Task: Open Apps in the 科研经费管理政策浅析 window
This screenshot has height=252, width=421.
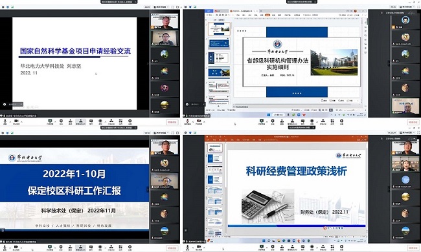Action: pyautogui.click(x=332, y=247)
